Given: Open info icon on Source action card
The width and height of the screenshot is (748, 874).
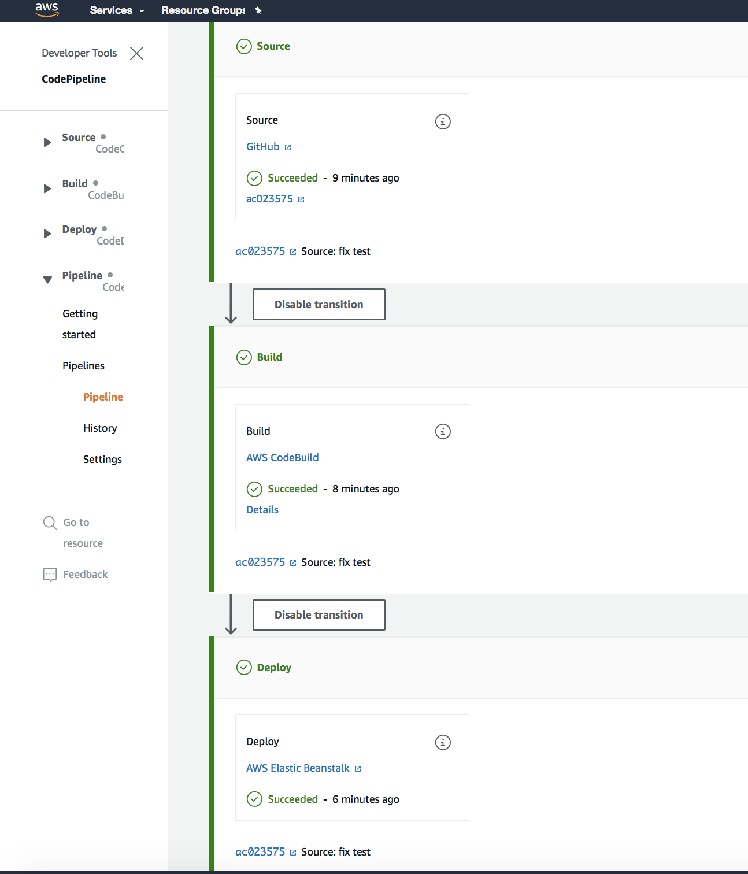Looking at the screenshot, I should pos(443,121).
